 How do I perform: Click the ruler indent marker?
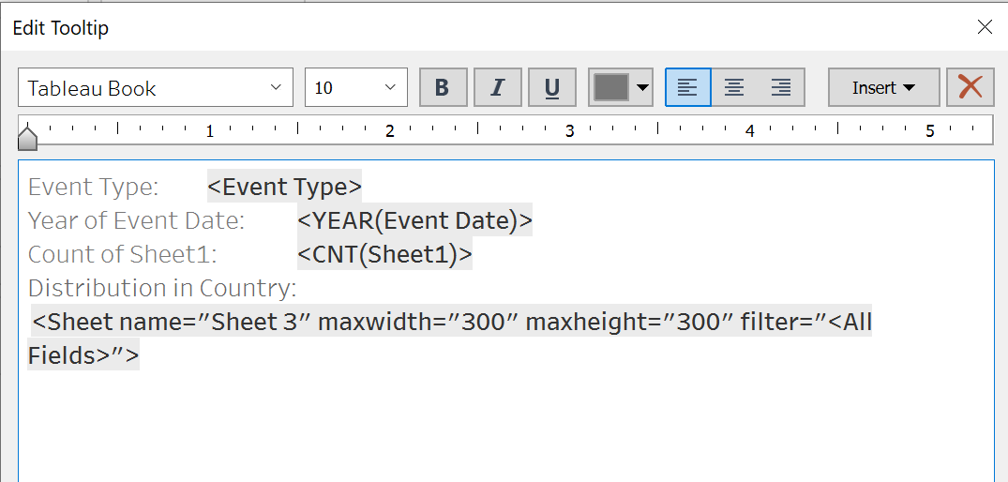28,139
